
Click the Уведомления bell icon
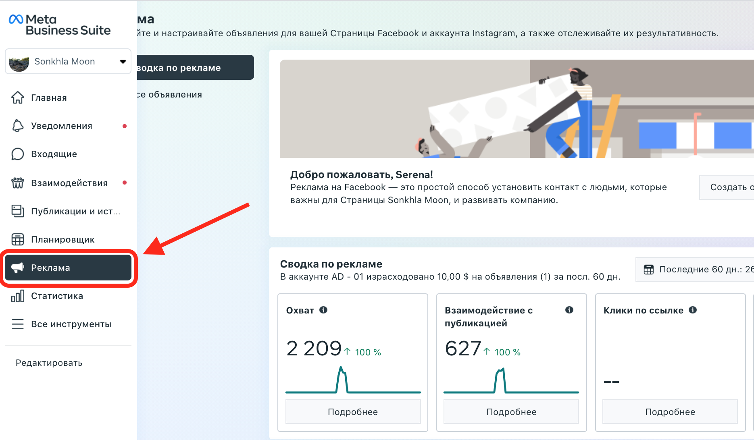click(x=18, y=126)
